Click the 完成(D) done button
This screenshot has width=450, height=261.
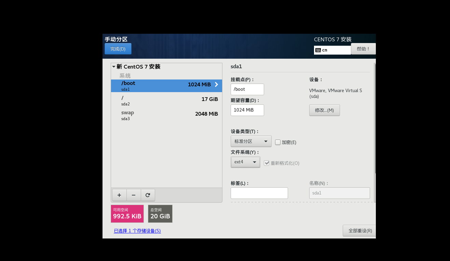click(118, 49)
